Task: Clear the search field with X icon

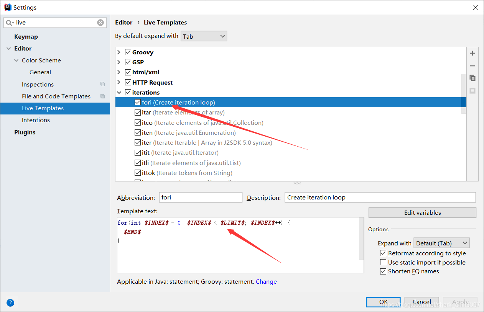Action: coord(100,23)
